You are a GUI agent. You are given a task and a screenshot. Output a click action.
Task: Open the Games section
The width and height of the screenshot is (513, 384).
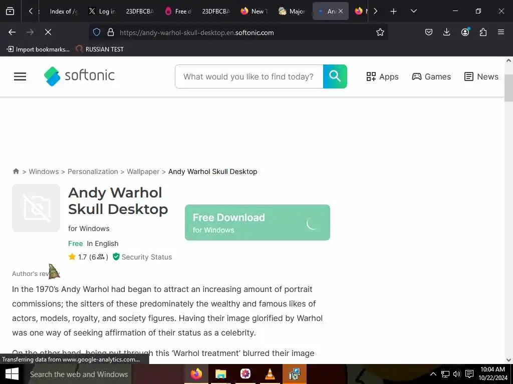tap(431, 76)
